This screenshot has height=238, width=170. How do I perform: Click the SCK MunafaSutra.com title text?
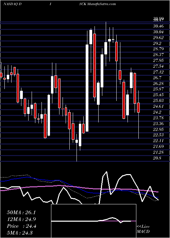pos(98,4)
